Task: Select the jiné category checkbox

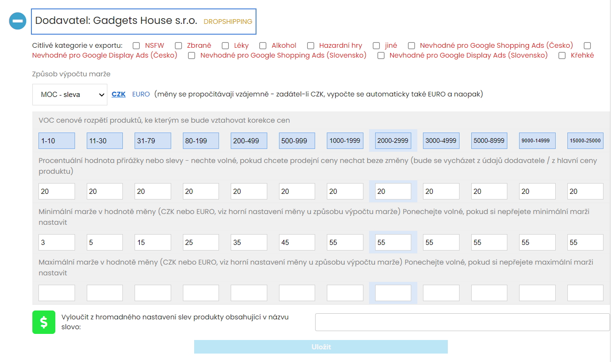Action: 376,45
